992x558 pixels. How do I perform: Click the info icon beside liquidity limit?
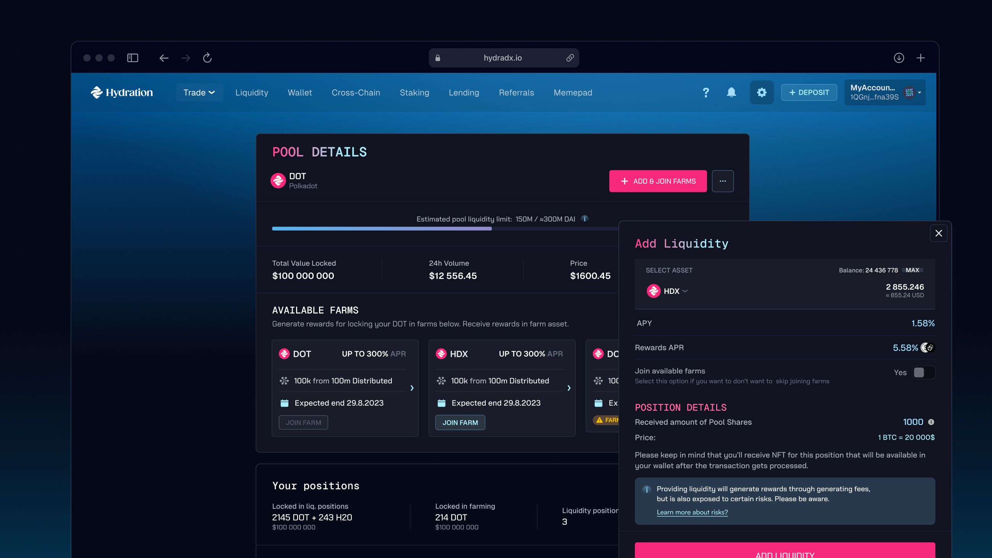pos(585,219)
